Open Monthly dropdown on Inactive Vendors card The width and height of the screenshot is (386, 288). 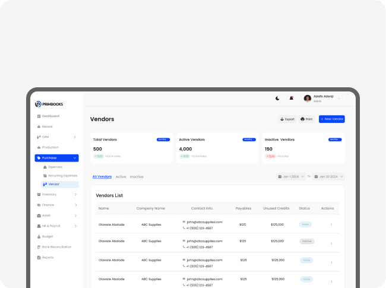[335, 140]
